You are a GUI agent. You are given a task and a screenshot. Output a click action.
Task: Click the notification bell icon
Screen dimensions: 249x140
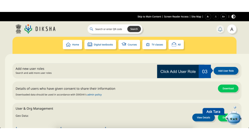[x=220, y=29]
